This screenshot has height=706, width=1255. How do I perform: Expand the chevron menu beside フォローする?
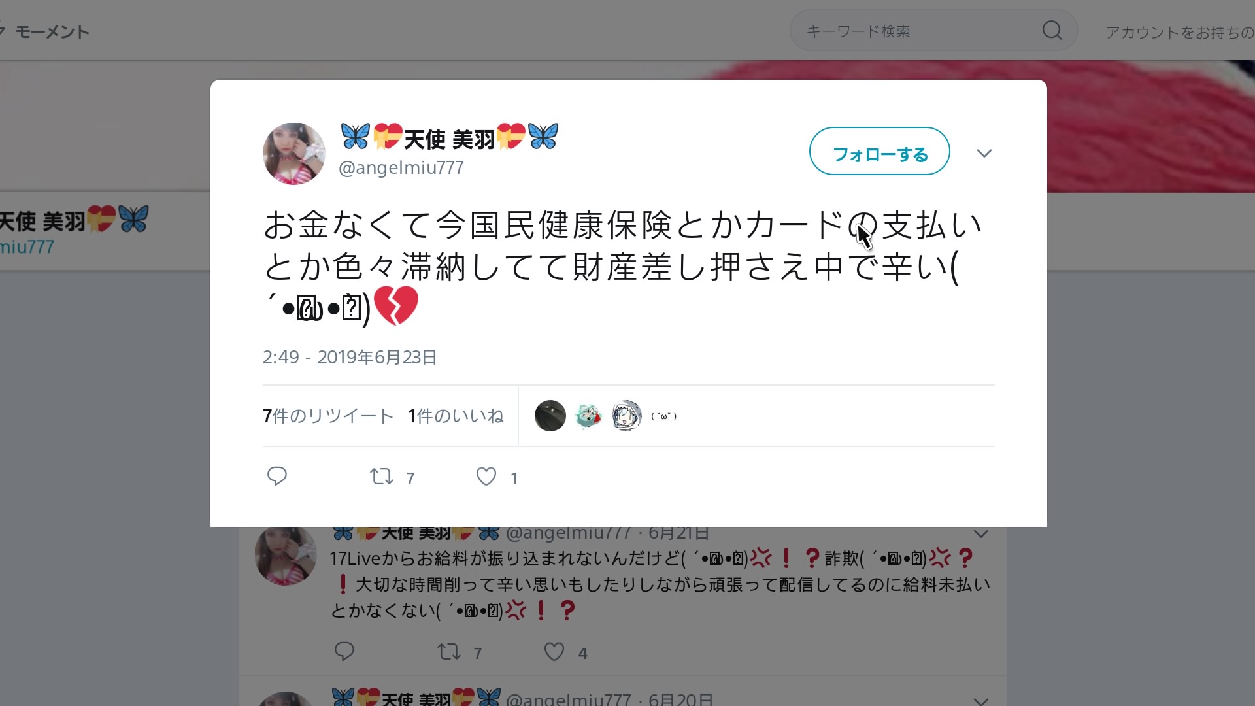984,153
